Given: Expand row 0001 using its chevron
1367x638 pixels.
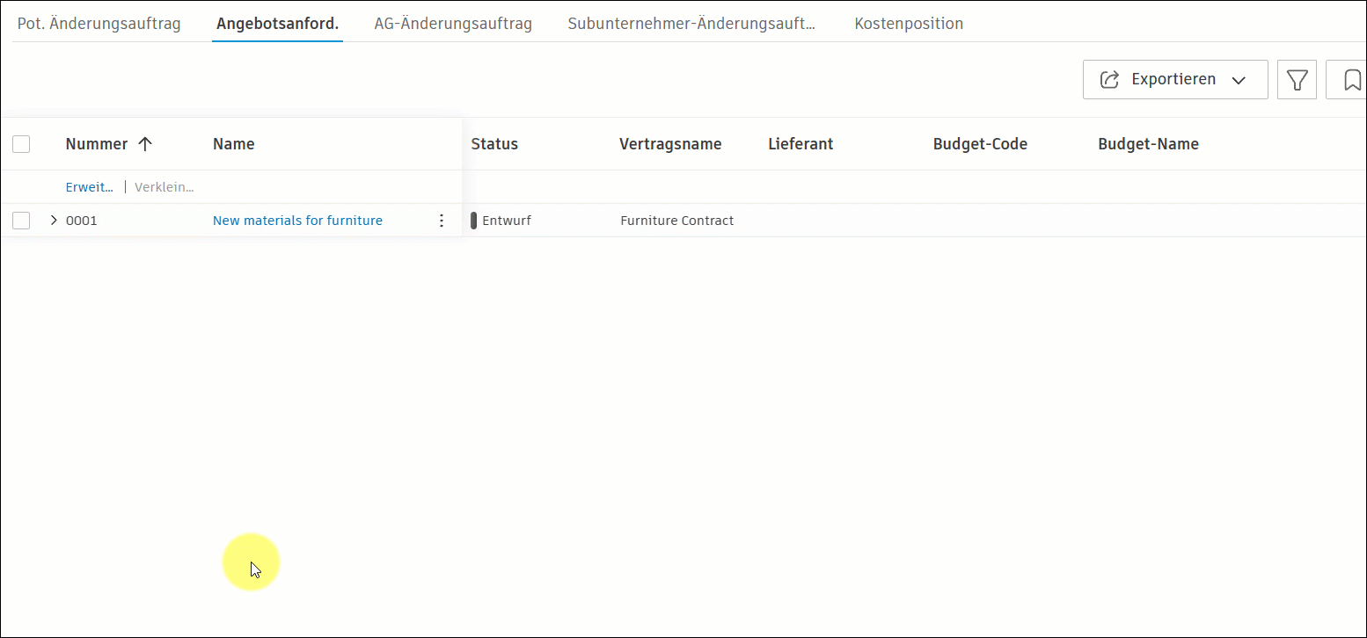Looking at the screenshot, I should [x=53, y=220].
